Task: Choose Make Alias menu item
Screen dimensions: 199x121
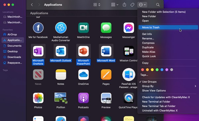Action: click(x=168, y=52)
